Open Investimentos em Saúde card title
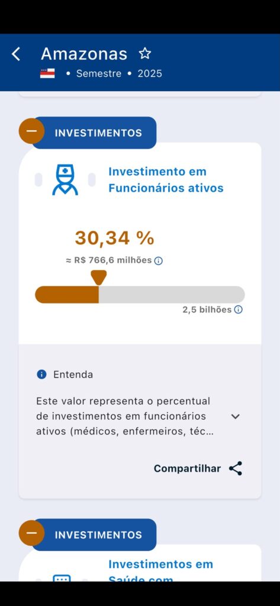Viewport: 280px width, 606px height. [160, 571]
